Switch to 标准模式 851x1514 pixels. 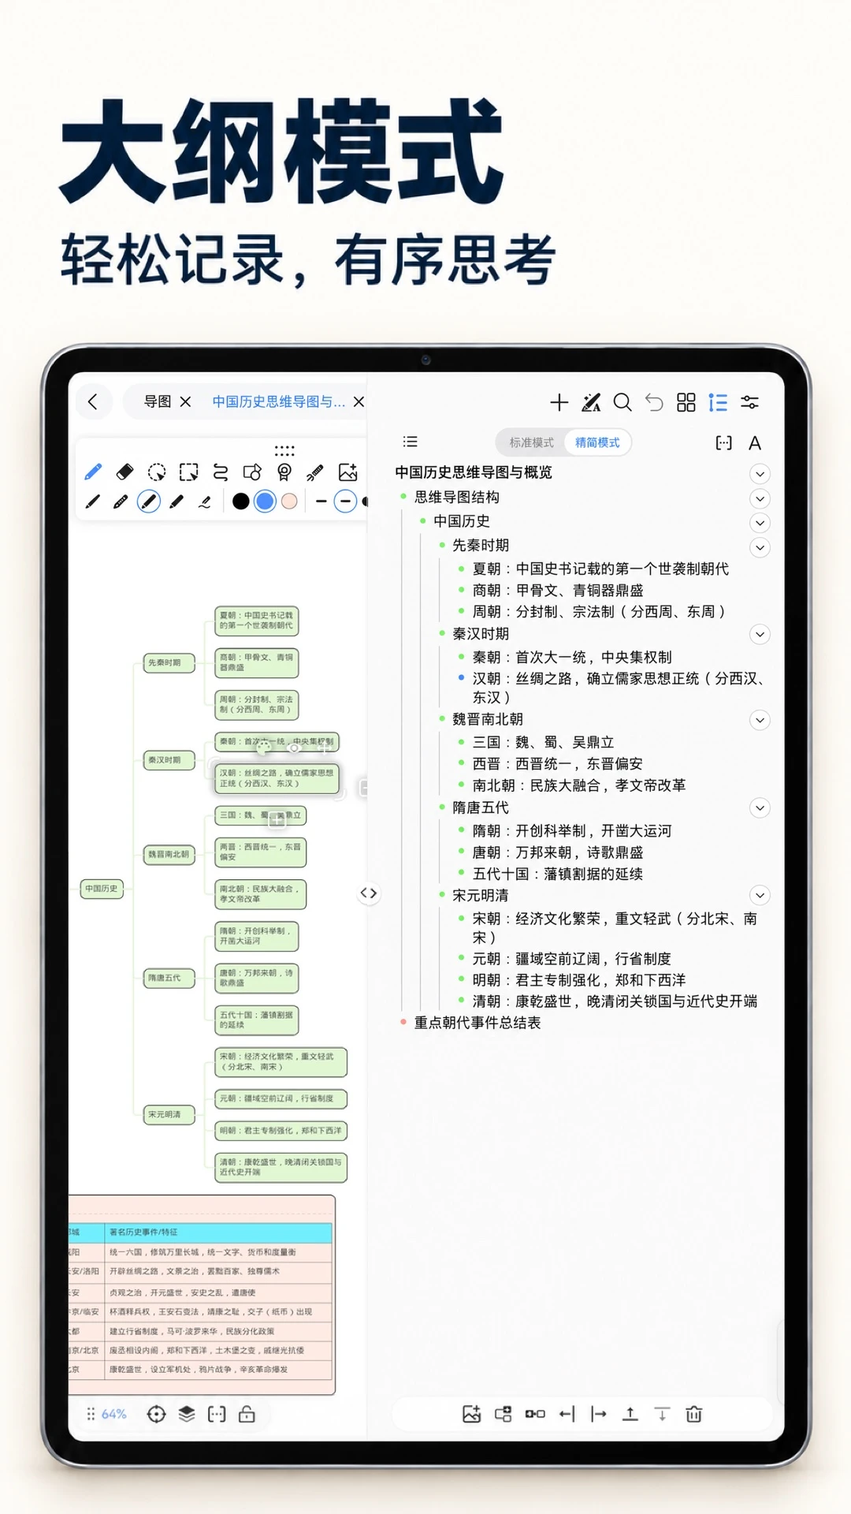click(x=532, y=443)
